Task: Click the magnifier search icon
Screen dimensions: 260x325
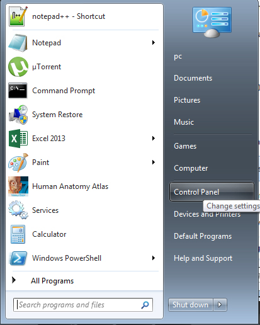Action: 145,305
